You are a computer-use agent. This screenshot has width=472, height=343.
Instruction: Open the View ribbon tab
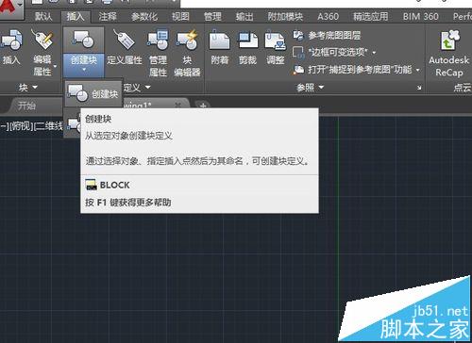click(x=180, y=16)
